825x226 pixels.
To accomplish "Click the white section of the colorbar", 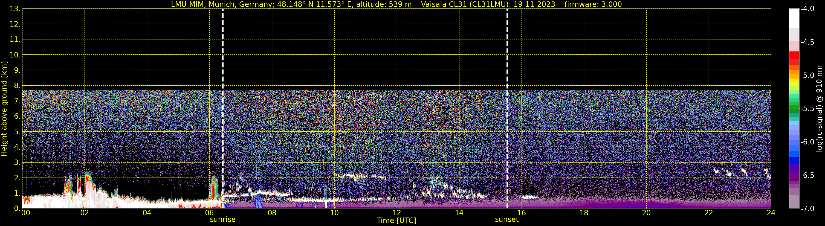I will [x=794, y=18].
